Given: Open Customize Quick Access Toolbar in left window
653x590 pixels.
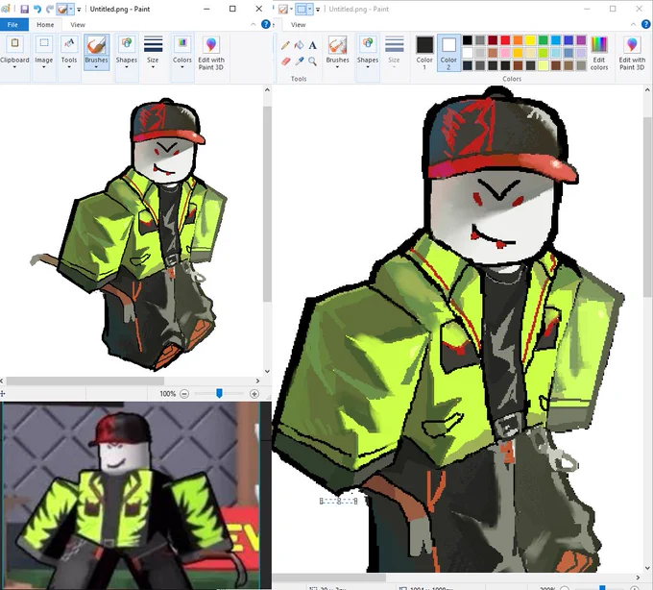Looking at the screenshot, I should click(x=79, y=10).
